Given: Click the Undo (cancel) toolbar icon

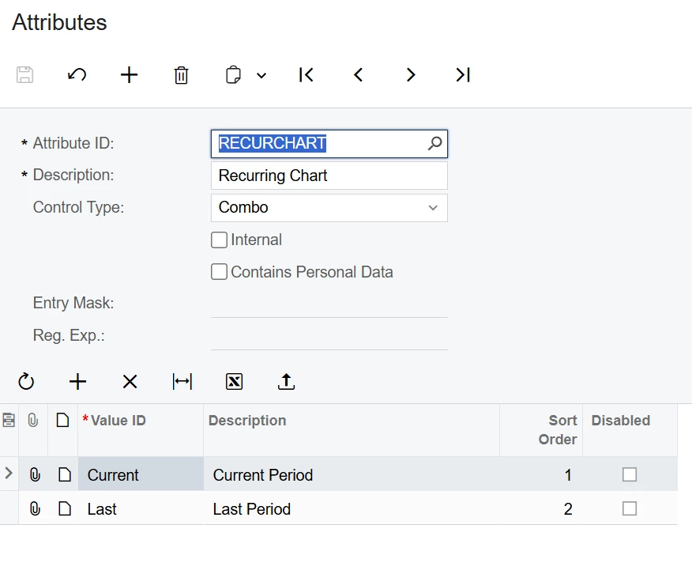Looking at the screenshot, I should click(x=77, y=75).
